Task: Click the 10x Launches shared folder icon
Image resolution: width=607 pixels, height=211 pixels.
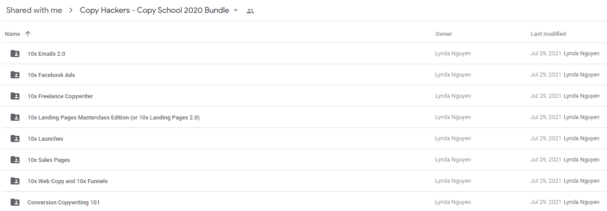Action: tap(15, 138)
